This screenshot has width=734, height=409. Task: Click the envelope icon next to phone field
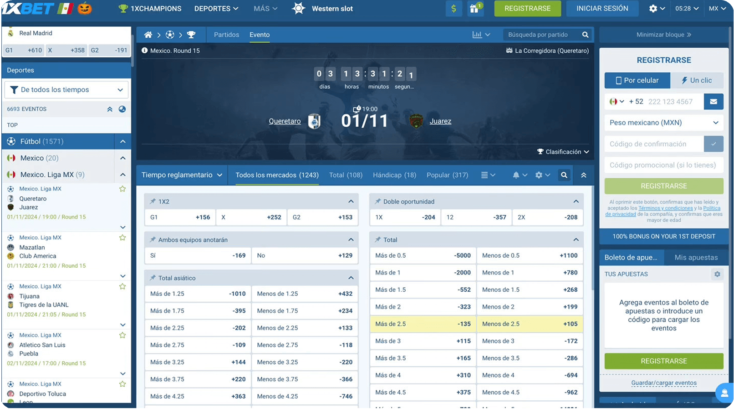click(714, 102)
